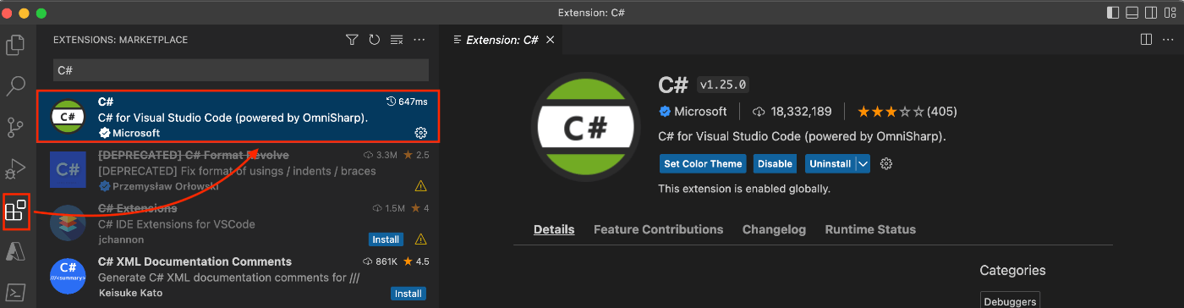Expand the Uninstall dropdown arrow
The image size is (1184, 308).
pyautogui.click(x=863, y=163)
